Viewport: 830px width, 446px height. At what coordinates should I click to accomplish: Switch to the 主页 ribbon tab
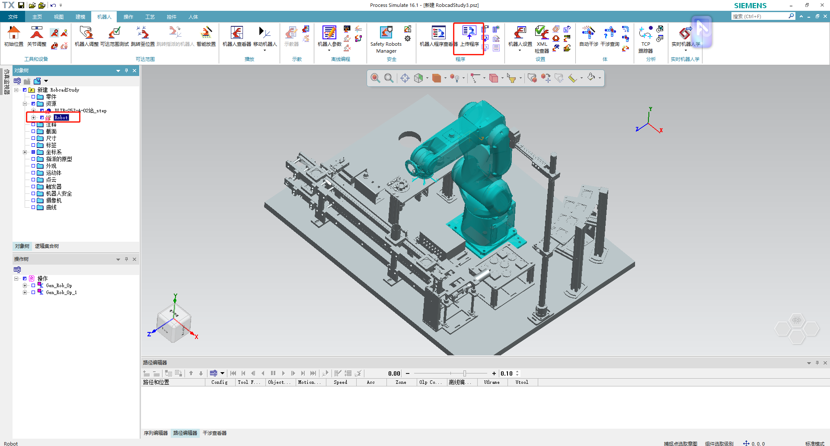[x=37, y=17]
